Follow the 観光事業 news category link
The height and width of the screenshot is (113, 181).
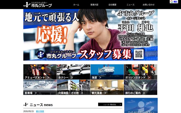coord(40,111)
